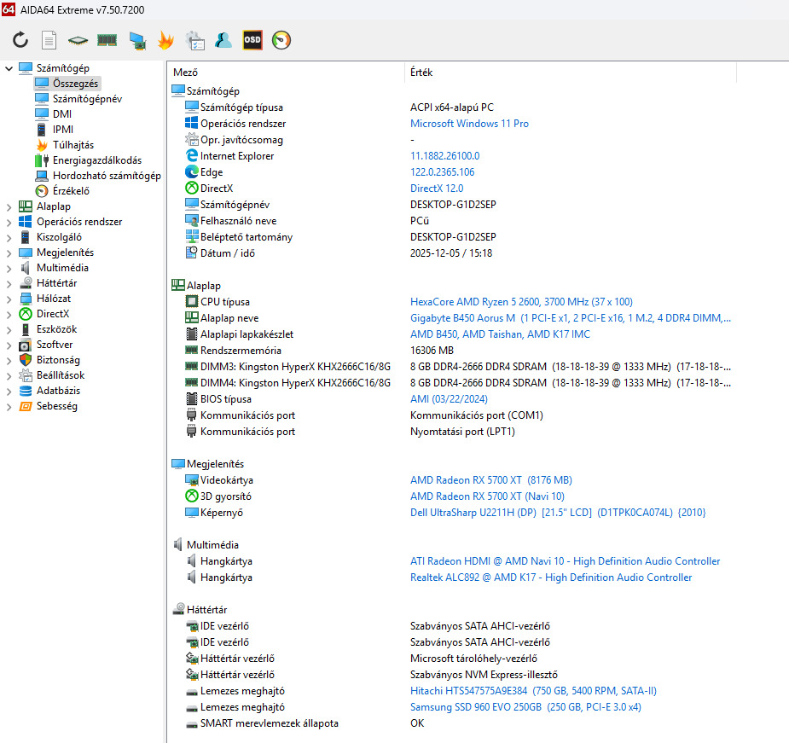This screenshot has height=743, width=789.
Task: Open the Report document toolbar icon
Action: (49, 40)
